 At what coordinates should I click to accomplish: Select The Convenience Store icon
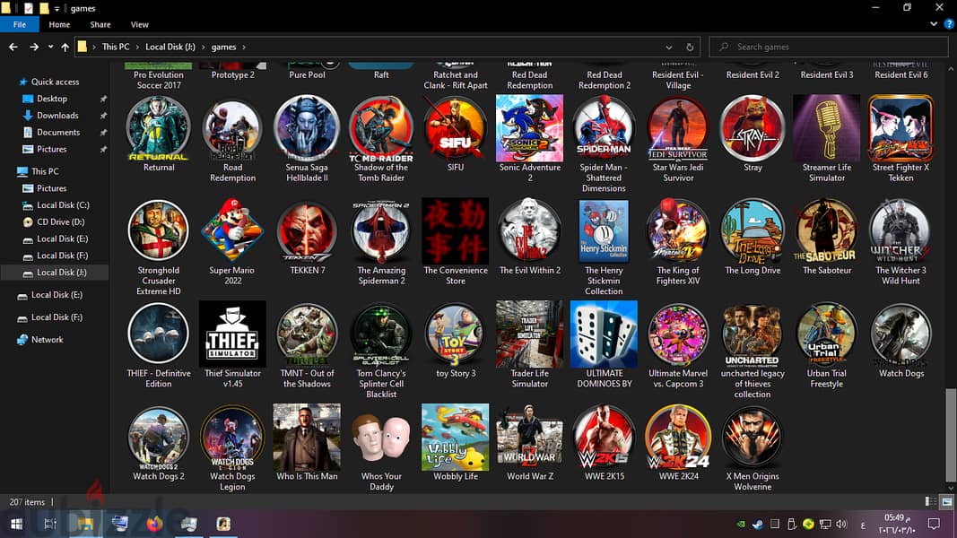click(x=456, y=231)
